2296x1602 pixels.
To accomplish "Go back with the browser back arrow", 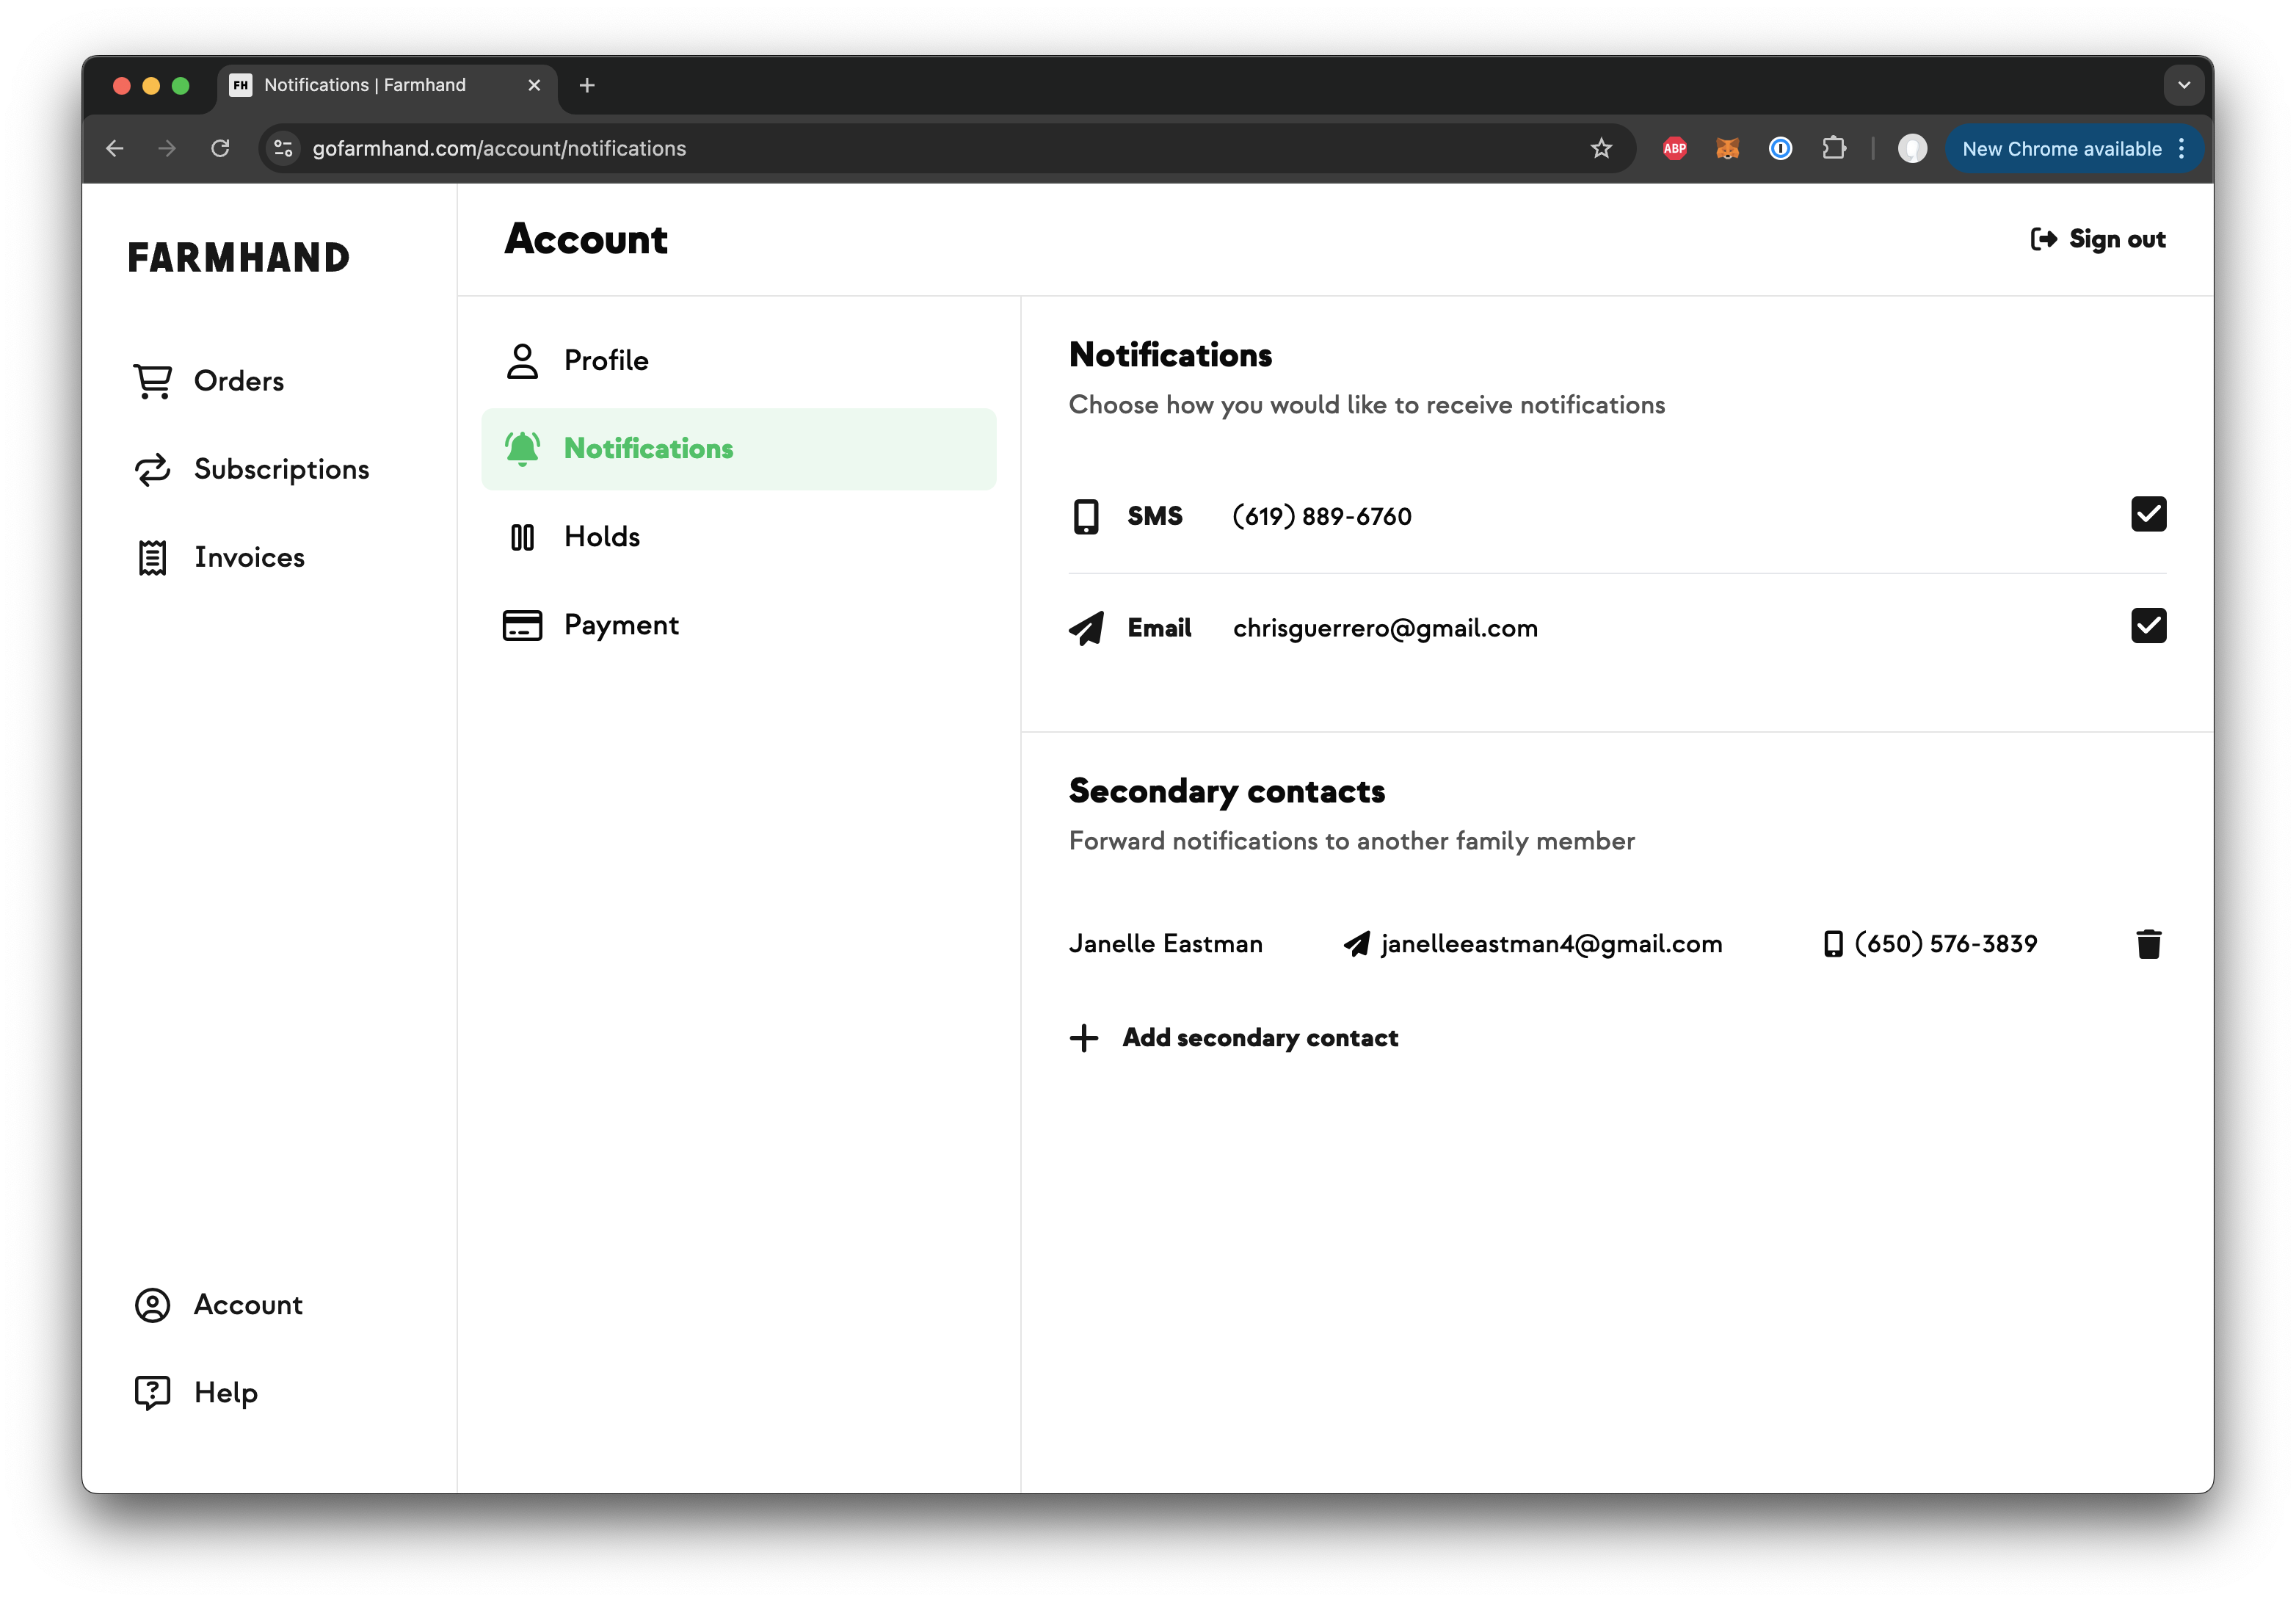I will click(115, 149).
